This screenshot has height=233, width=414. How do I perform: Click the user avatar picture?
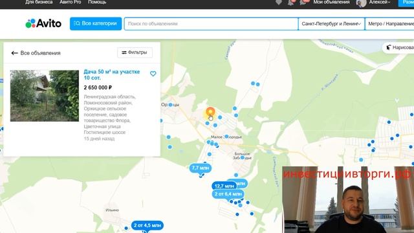[361, 3]
